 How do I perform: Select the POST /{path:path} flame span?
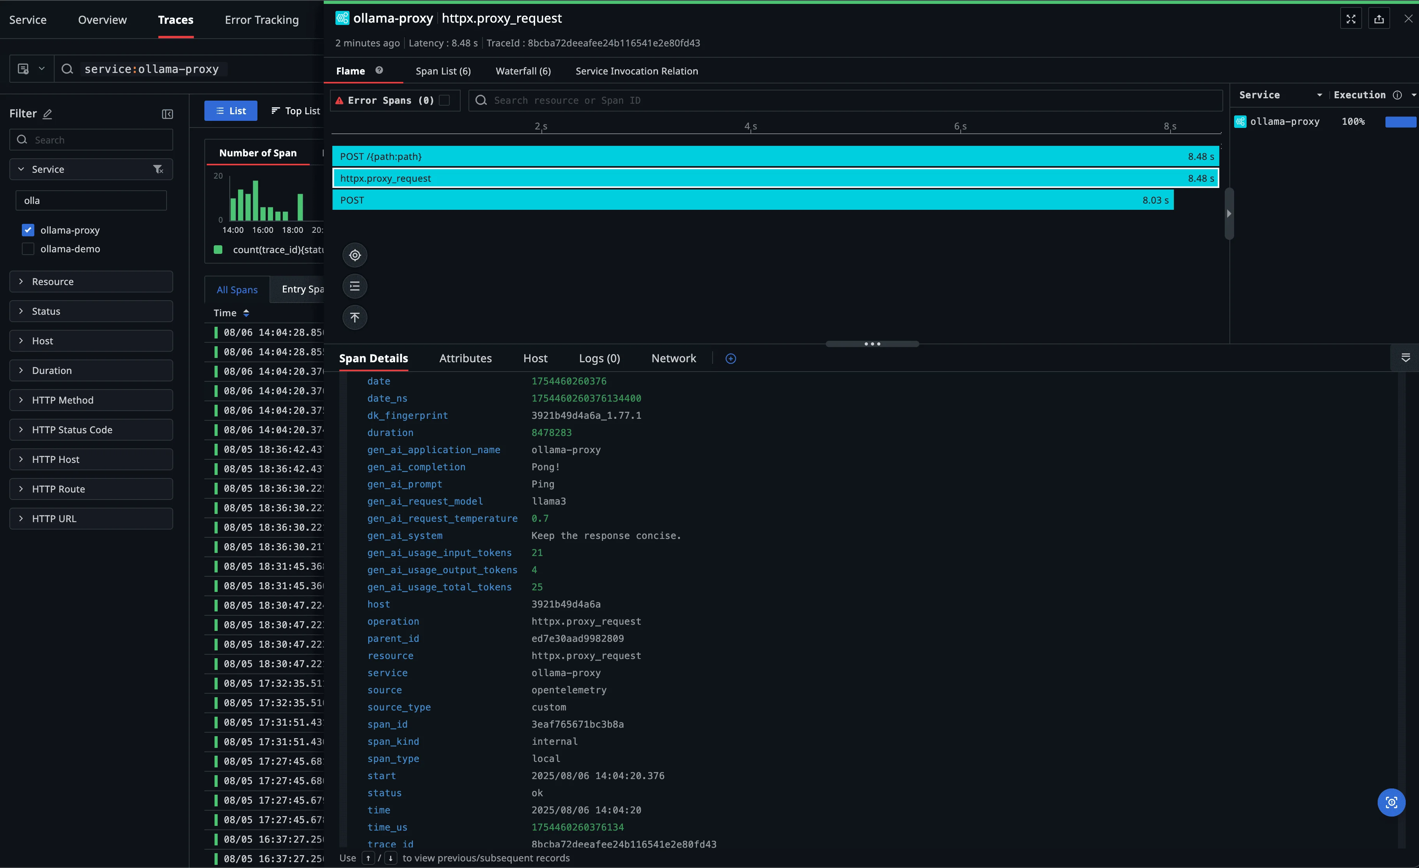775,156
